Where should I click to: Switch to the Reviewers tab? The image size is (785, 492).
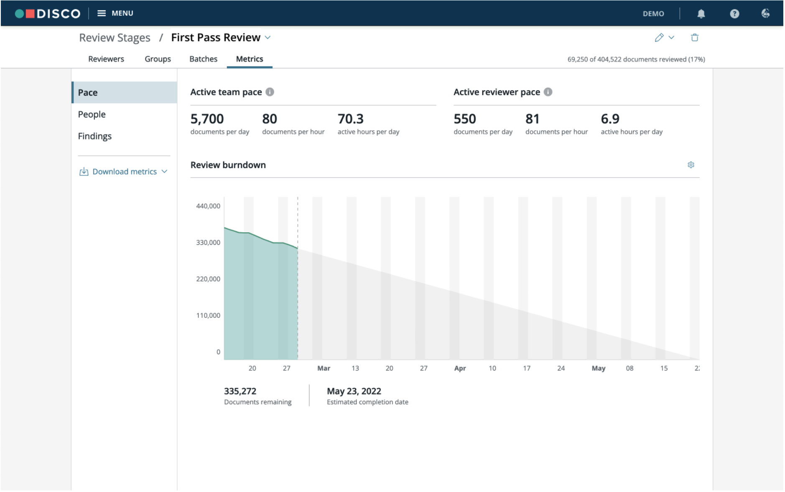[x=106, y=59]
